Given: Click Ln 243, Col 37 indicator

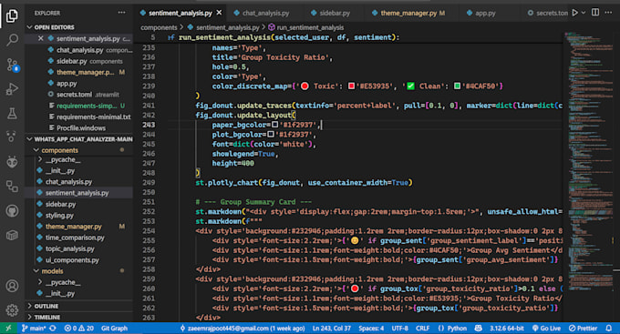Looking at the screenshot, I should (331, 328).
